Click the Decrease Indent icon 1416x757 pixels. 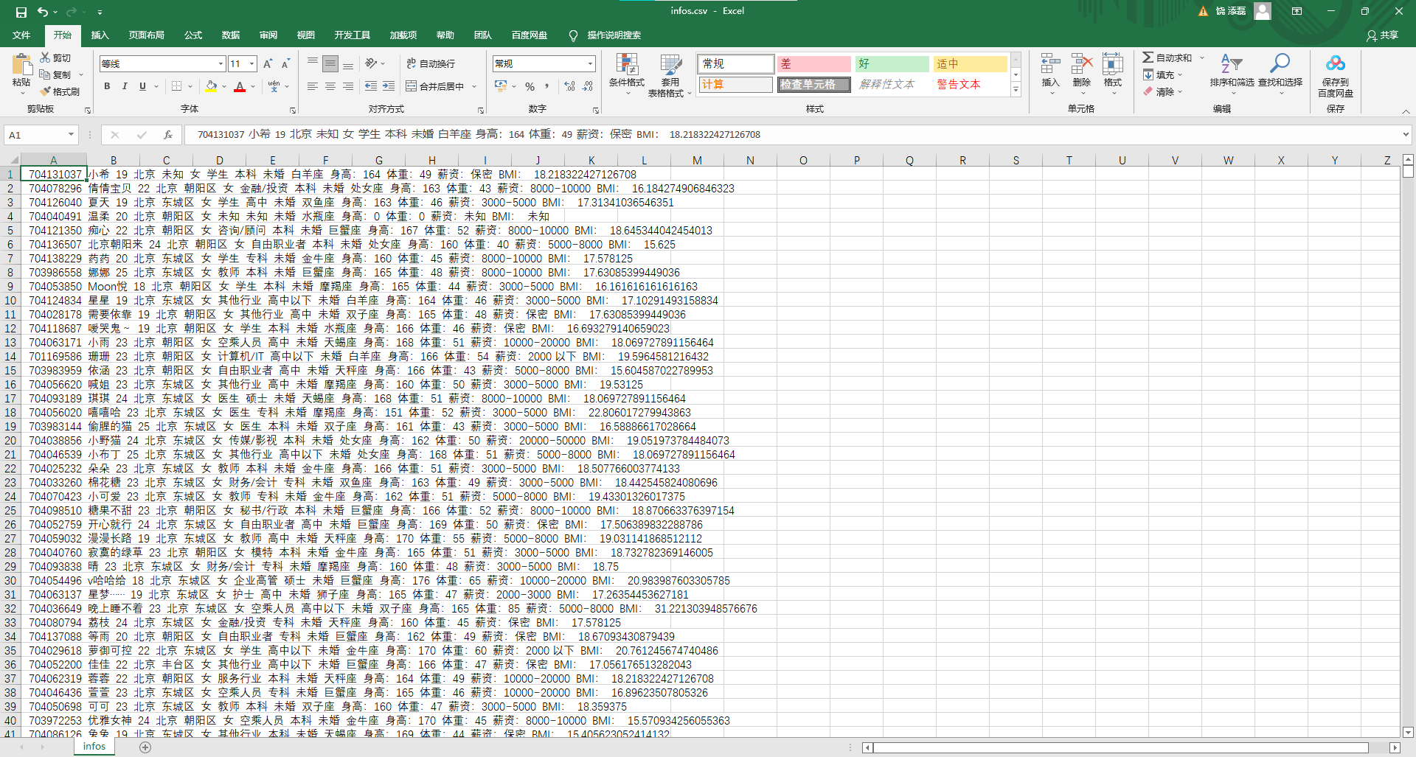pos(371,86)
